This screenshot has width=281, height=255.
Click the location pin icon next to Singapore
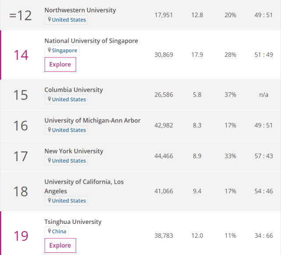pos(50,50)
